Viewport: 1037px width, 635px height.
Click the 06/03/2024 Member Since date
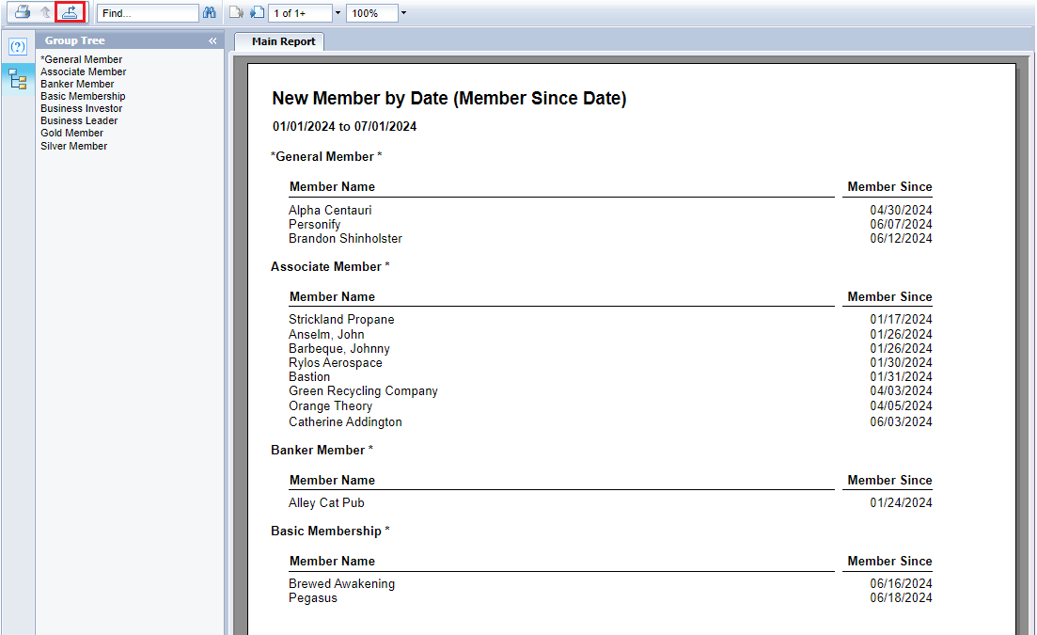click(x=901, y=422)
